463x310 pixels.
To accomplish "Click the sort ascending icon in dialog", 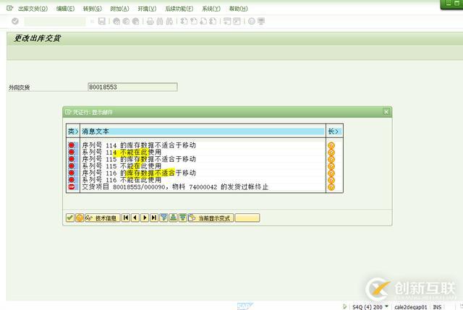I will [174, 218].
